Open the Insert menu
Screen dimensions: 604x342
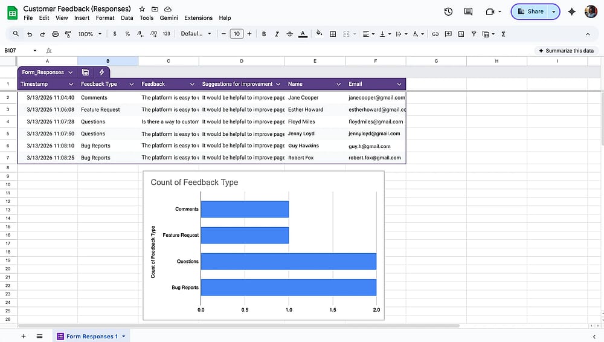click(x=82, y=18)
